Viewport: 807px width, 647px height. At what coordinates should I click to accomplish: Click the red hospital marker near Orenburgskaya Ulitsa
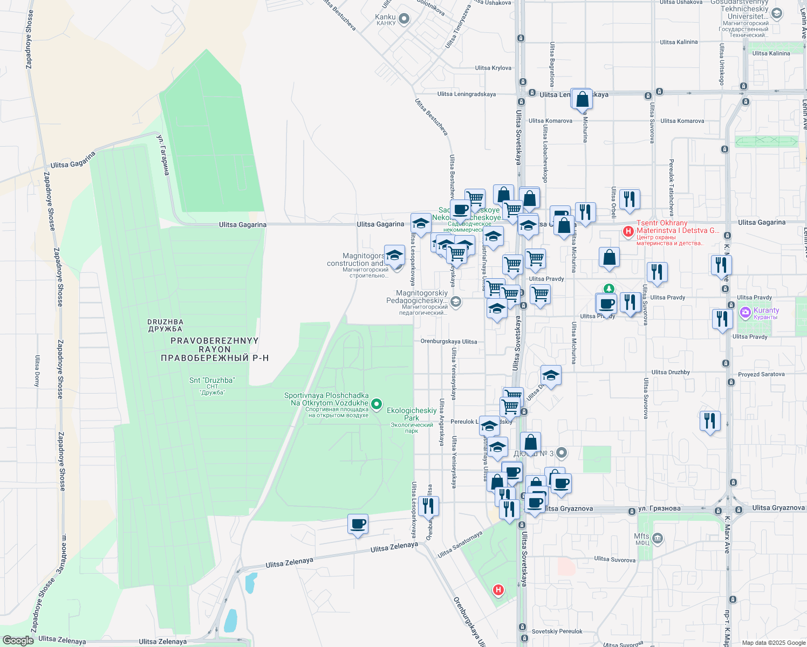click(497, 590)
